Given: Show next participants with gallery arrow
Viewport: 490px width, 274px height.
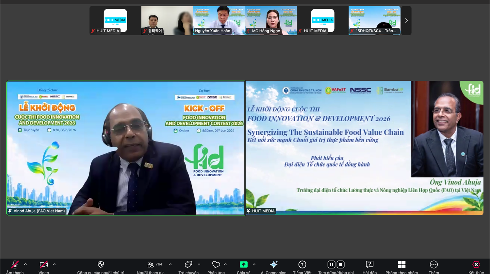Looking at the screenshot, I should point(406,21).
